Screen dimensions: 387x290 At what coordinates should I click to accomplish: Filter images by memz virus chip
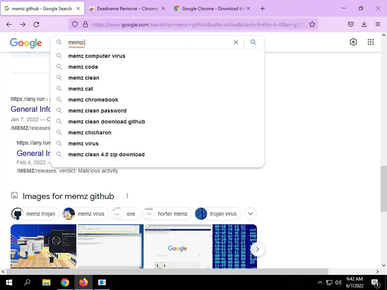85,214
